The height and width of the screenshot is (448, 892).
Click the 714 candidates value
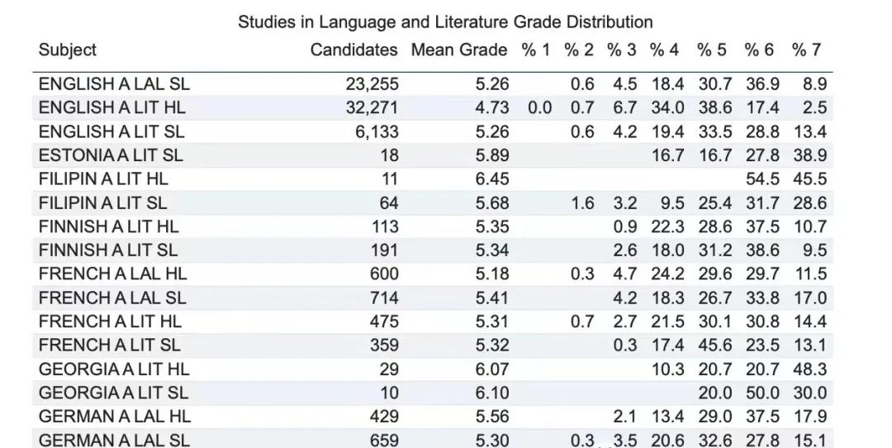tap(384, 298)
